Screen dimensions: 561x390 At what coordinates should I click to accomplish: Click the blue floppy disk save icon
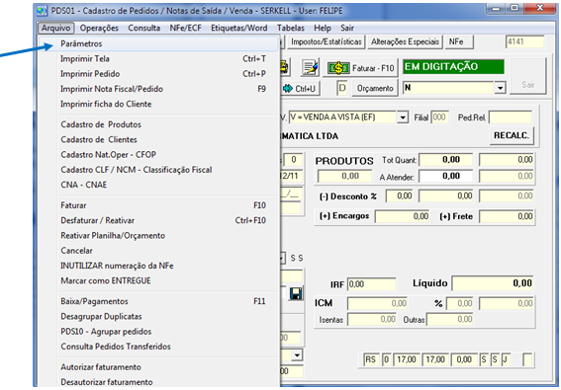pyautogui.click(x=296, y=293)
